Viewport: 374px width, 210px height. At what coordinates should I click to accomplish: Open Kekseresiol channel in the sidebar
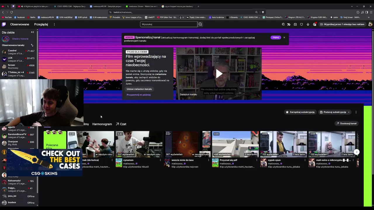[x=18, y=182]
